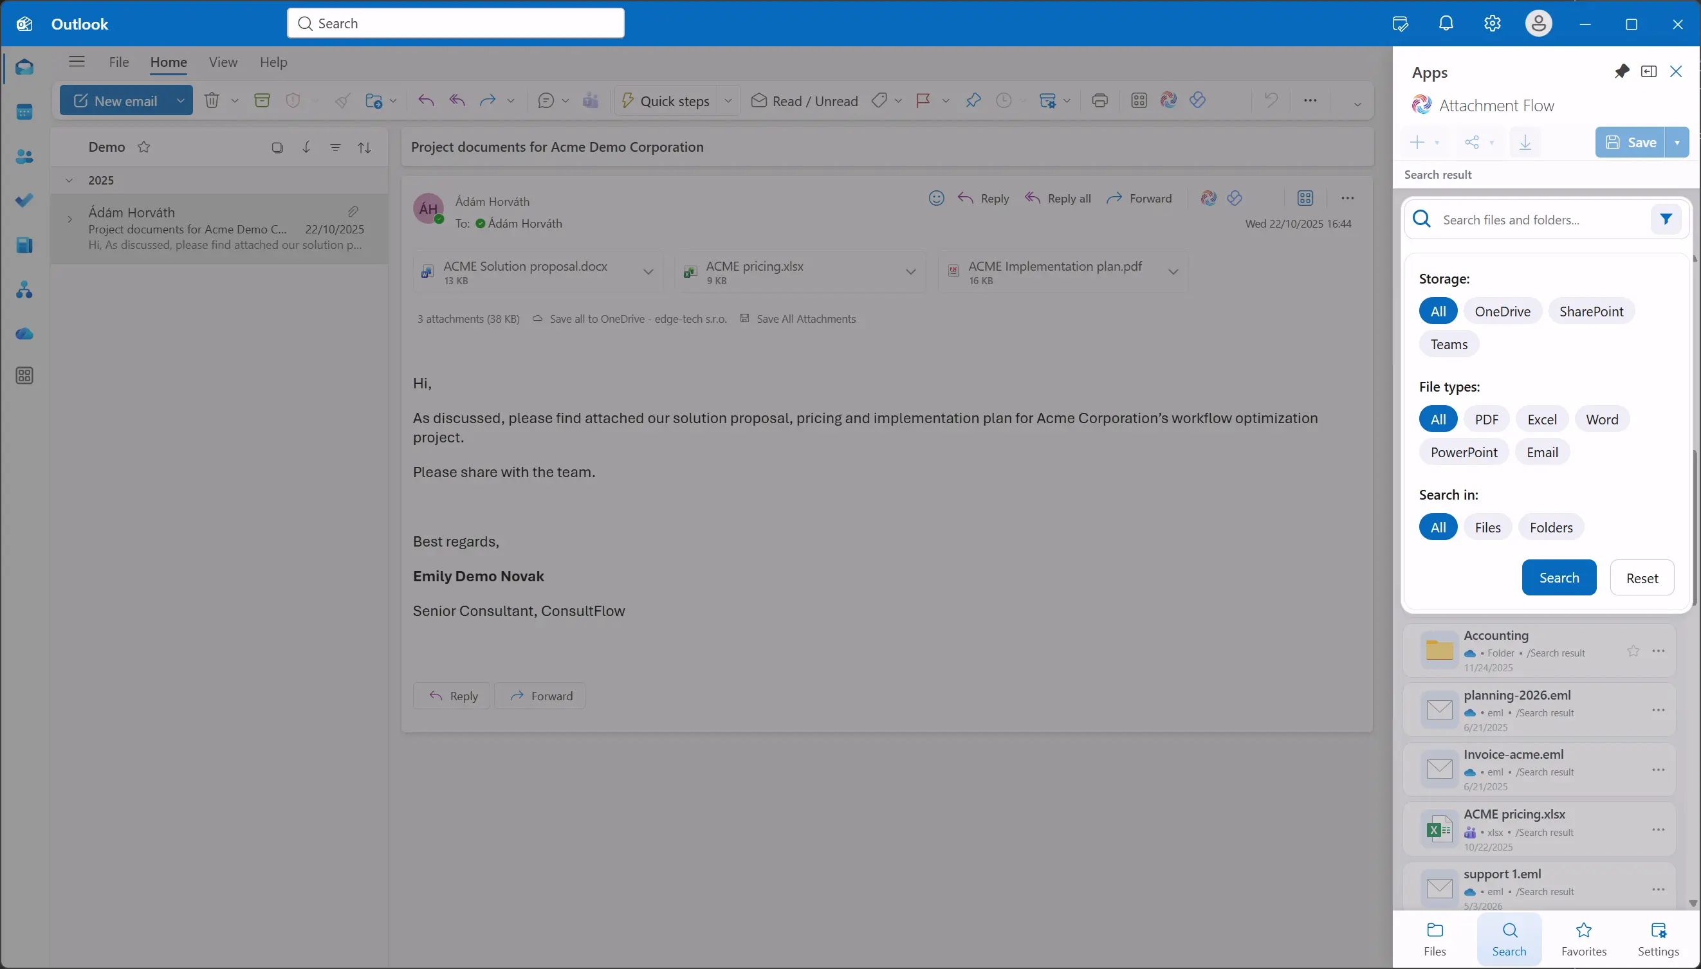The height and width of the screenshot is (969, 1701).
Task: Click the Archive icon in ribbon
Action: [x=262, y=100]
